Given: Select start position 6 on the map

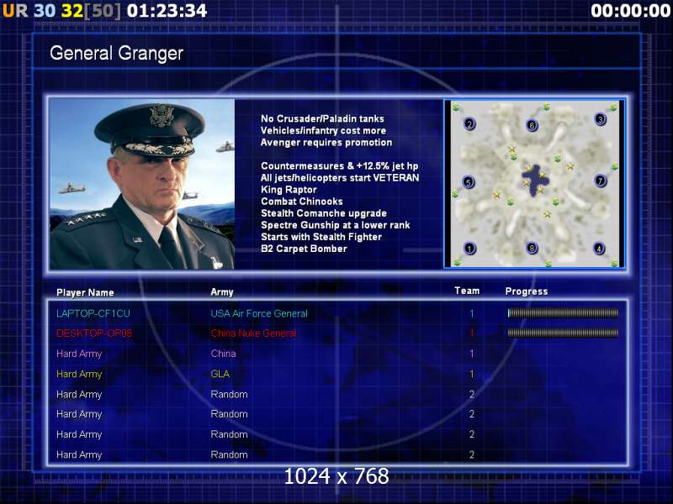Looking at the screenshot, I should point(532,125).
